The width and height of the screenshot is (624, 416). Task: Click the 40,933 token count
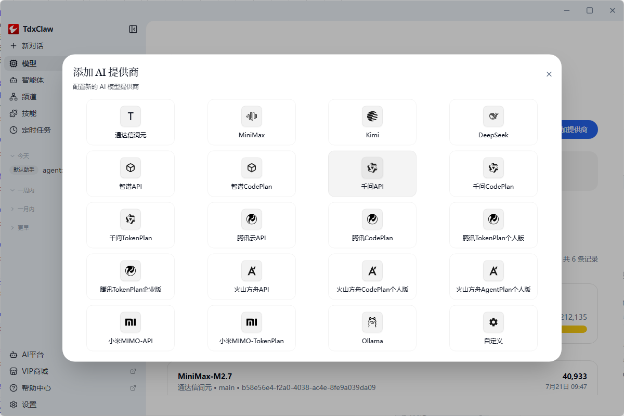(x=575, y=376)
